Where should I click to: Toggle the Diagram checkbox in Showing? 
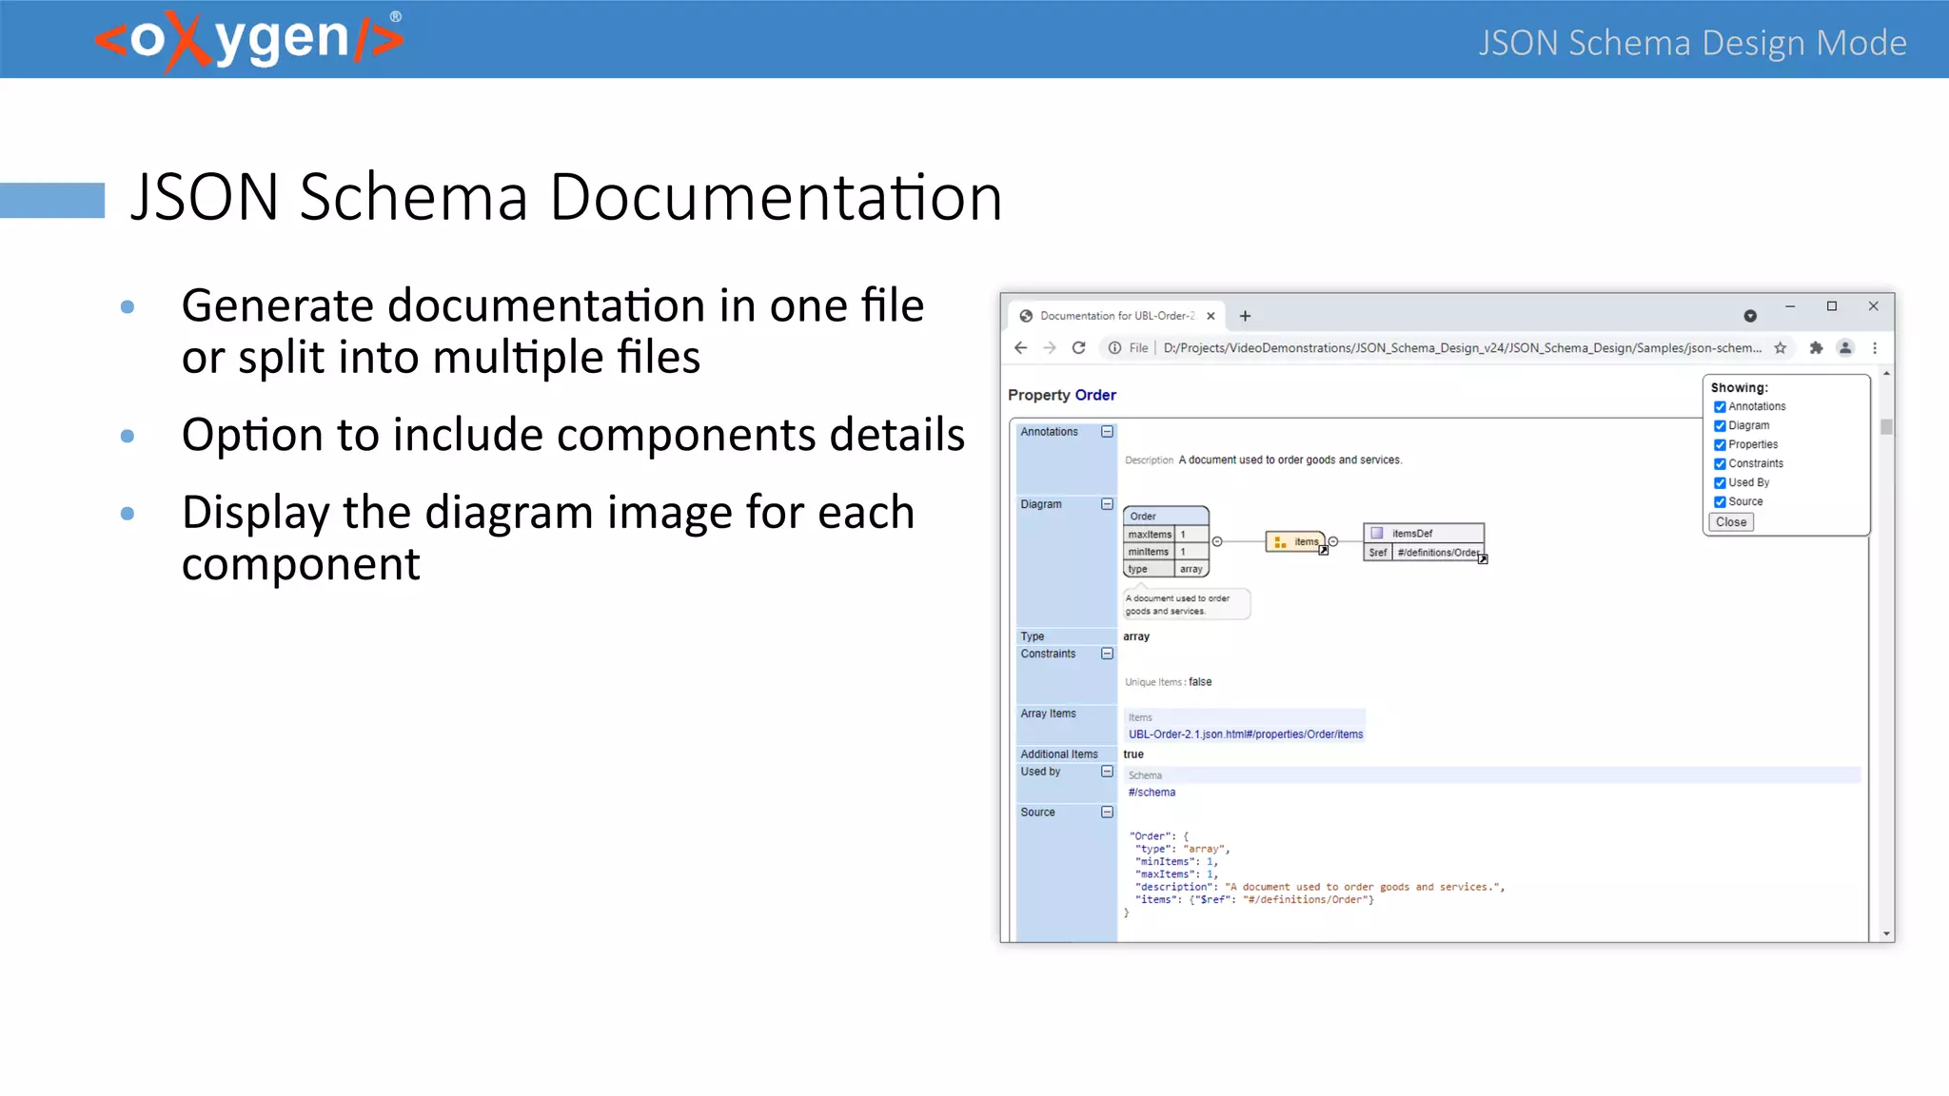pos(1720,426)
